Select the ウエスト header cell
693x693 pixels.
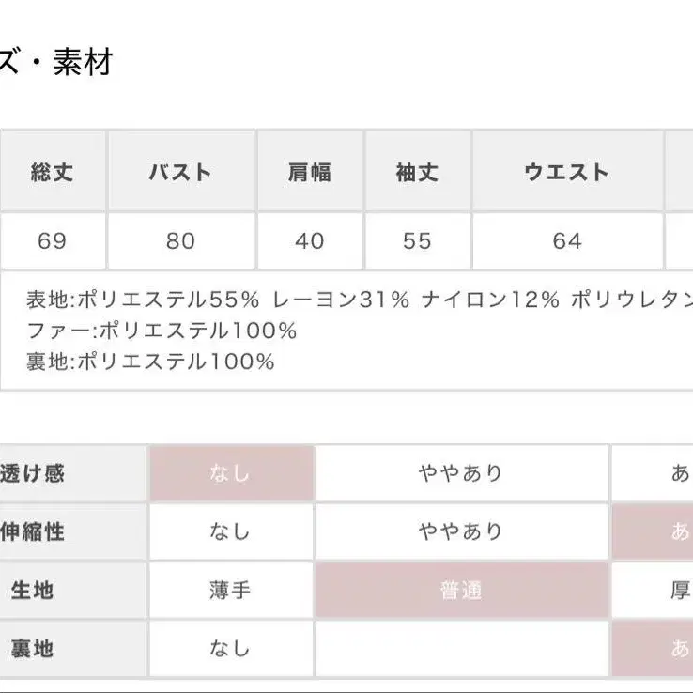pos(567,172)
